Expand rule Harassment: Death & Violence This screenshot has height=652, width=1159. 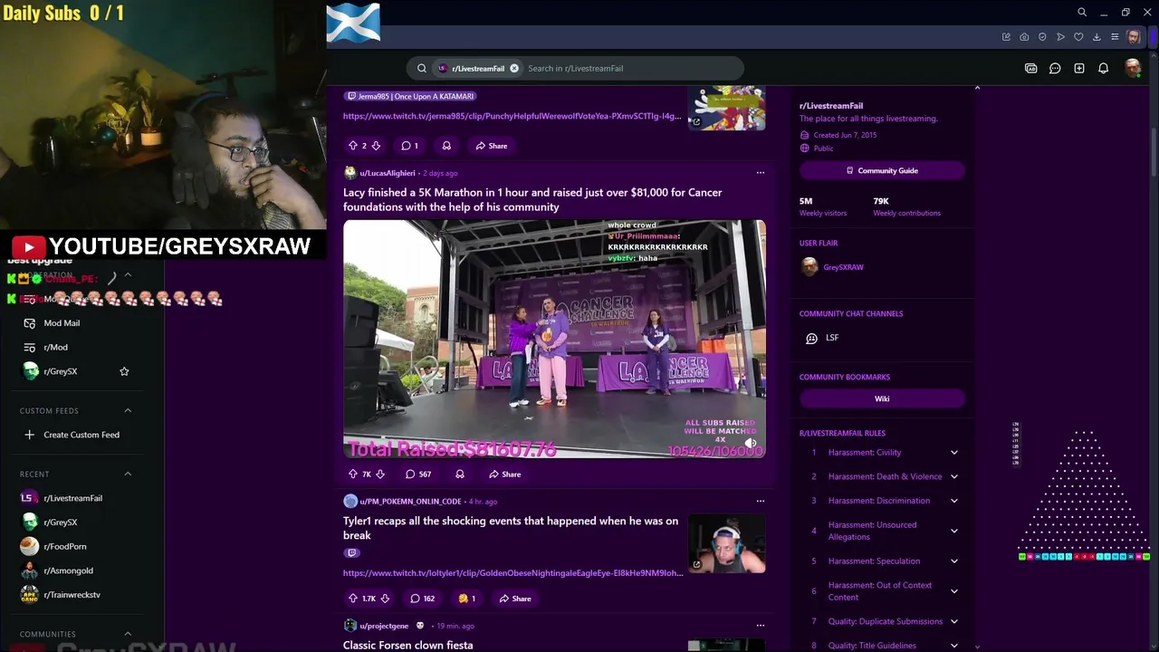953,477
